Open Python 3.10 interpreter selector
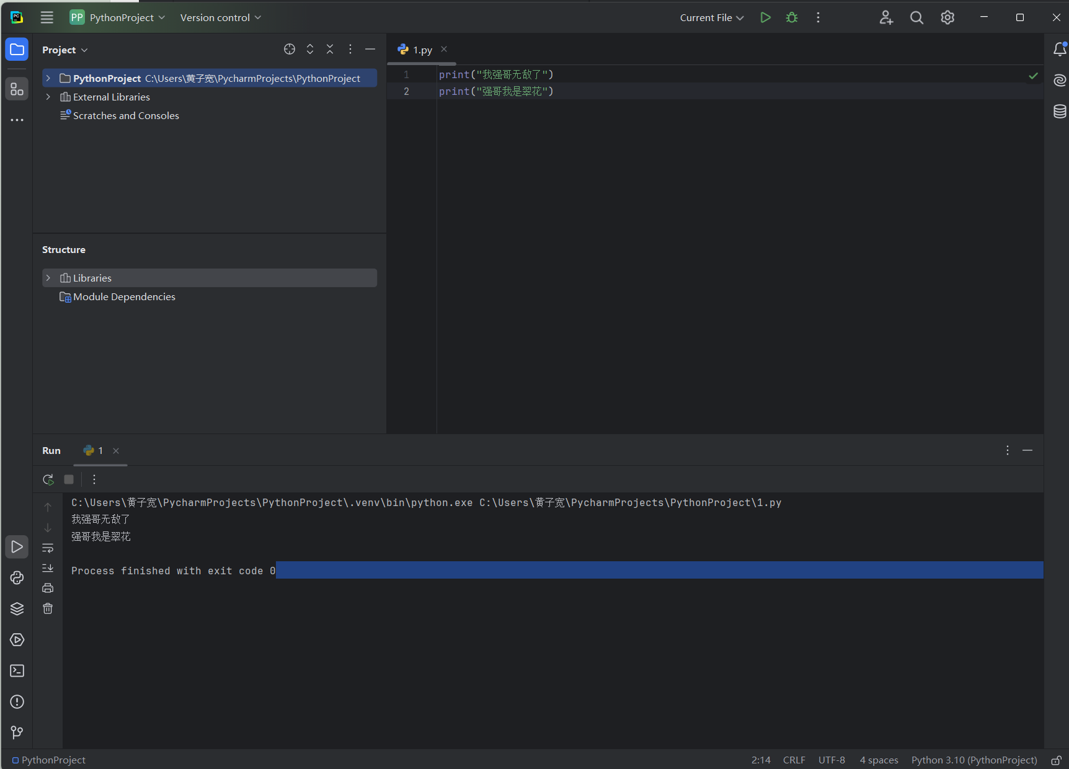 [974, 760]
